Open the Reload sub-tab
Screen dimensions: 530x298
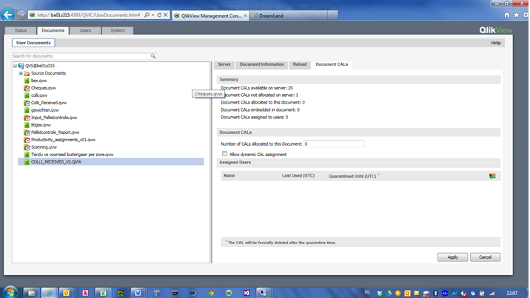pos(300,64)
